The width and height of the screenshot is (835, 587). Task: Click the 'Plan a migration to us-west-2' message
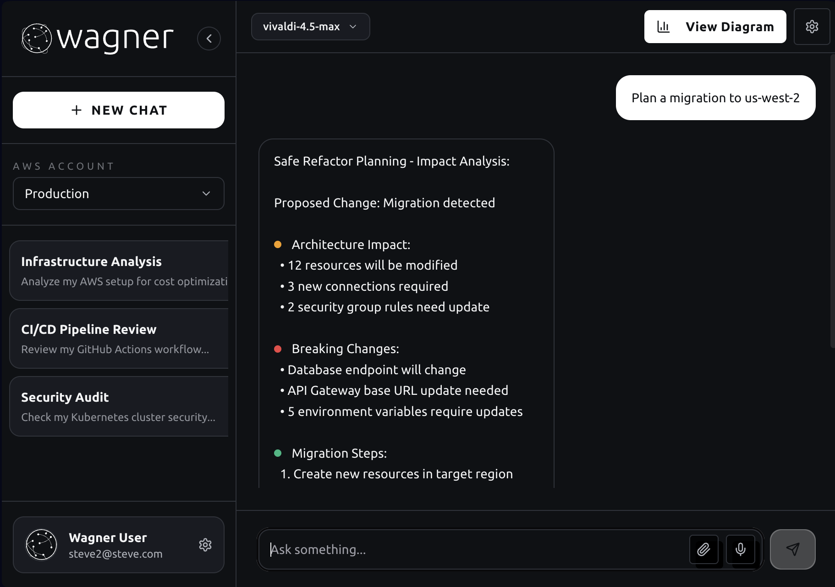coord(715,98)
